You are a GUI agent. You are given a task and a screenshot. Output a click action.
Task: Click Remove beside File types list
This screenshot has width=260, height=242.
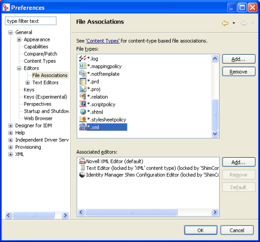[x=239, y=72]
